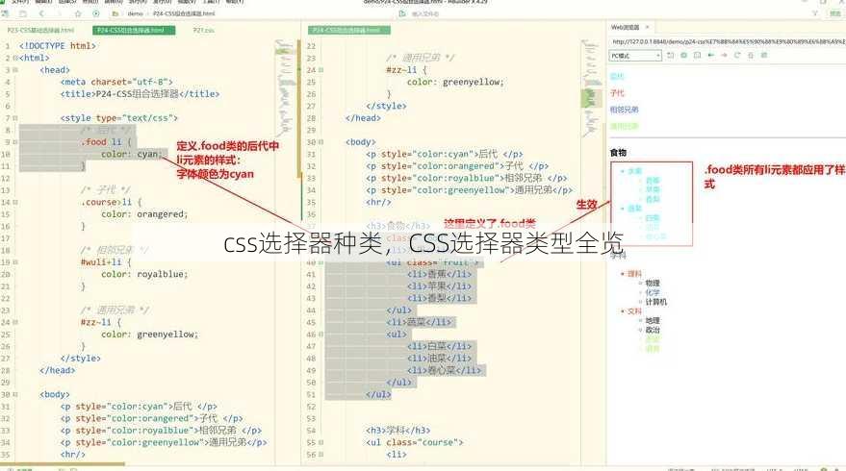Click the left editor minimap

[286, 89]
